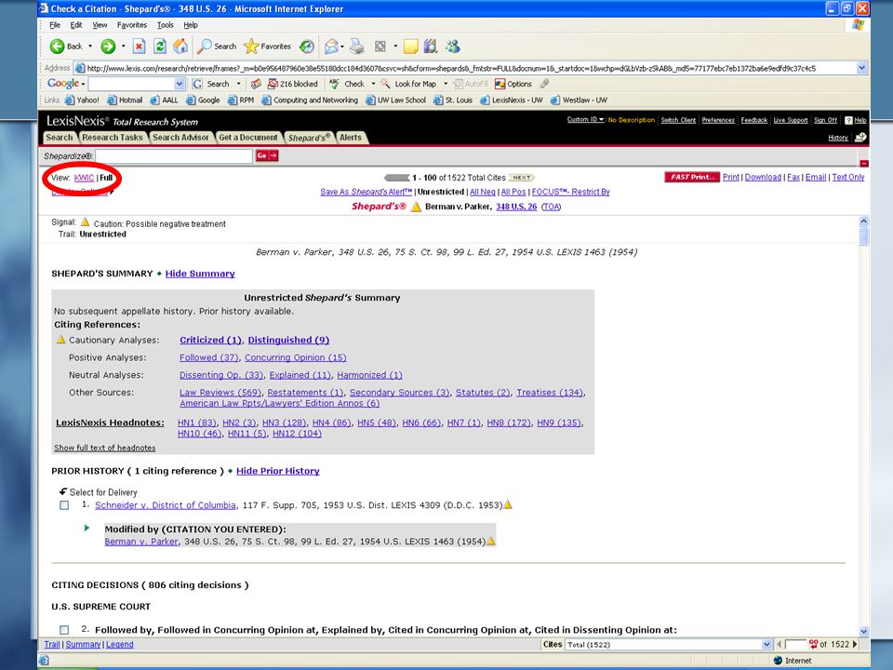Click the caution triangle next to Signal
Screen dimensions: 893x670
[85, 221]
